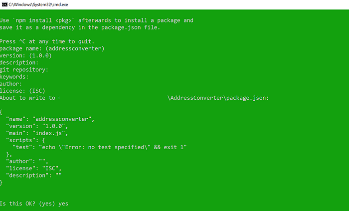The image size is (349, 211).
Task: Click the "version: (1.0.0)" prompt line
Action: tap(26, 56)
